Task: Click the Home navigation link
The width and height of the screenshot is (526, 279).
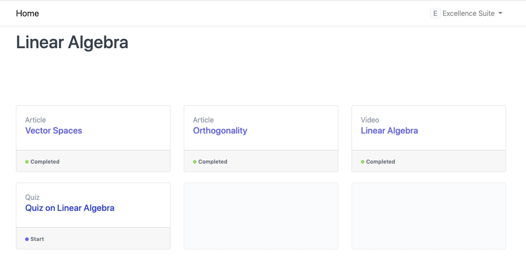Action: pyautogui.click(x=27, y=13)
